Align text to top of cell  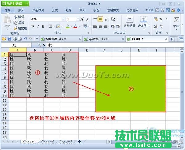point(95,18)
